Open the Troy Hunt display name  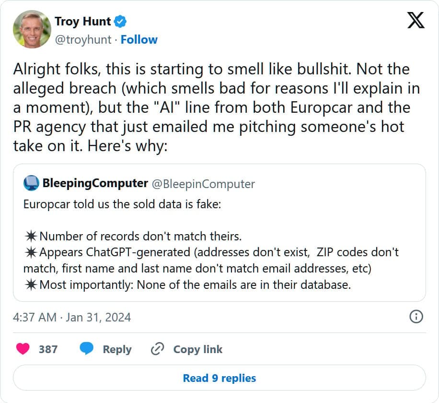click(82, 22)
